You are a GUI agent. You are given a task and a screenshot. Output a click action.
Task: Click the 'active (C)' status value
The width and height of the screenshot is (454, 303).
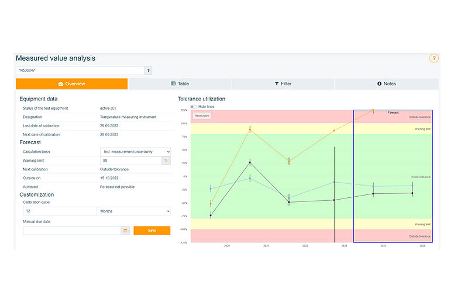click(x=108, y=109)
